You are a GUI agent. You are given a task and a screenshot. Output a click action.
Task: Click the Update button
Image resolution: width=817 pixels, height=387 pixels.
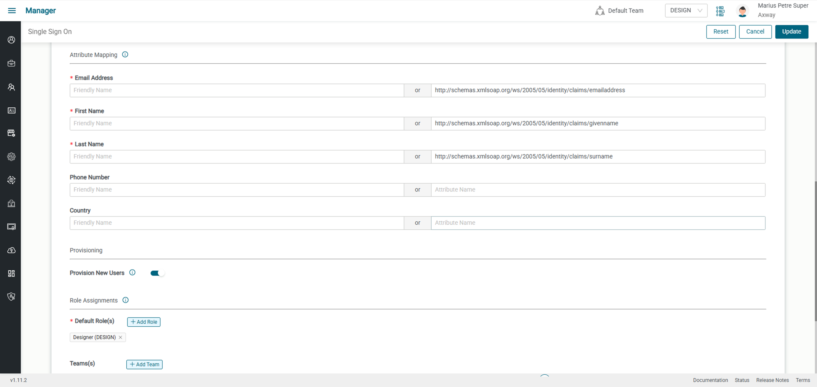point(792,32)
